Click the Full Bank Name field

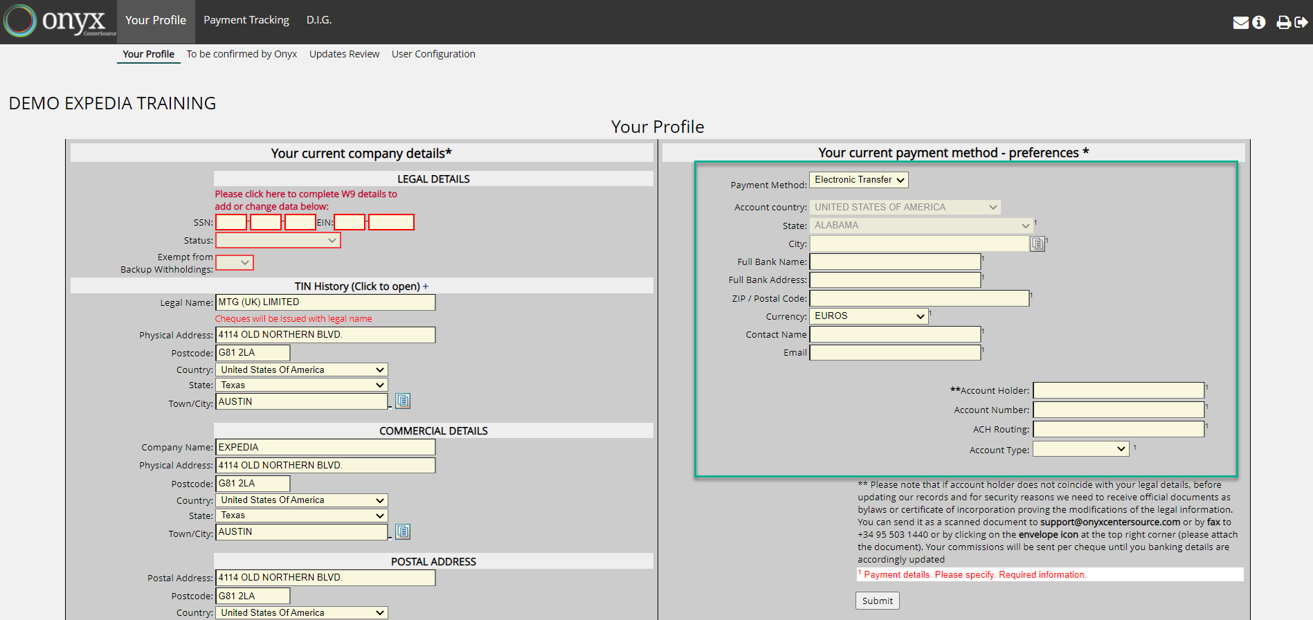(x=895, y=262)
